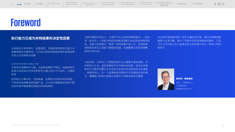Click the heading 执行能力已成为并购结果的决定性因素

pos(40,38)
